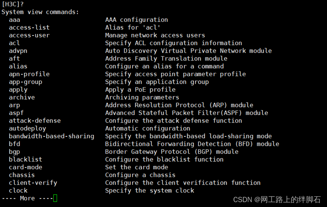Select 'Specify an application group' description
The height and width of the screenshot is (207, 327).
157,82
